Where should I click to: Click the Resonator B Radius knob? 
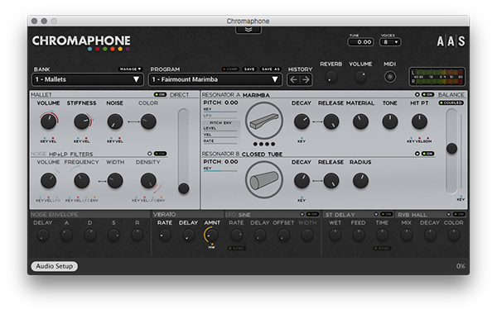(x=360, y=181)
